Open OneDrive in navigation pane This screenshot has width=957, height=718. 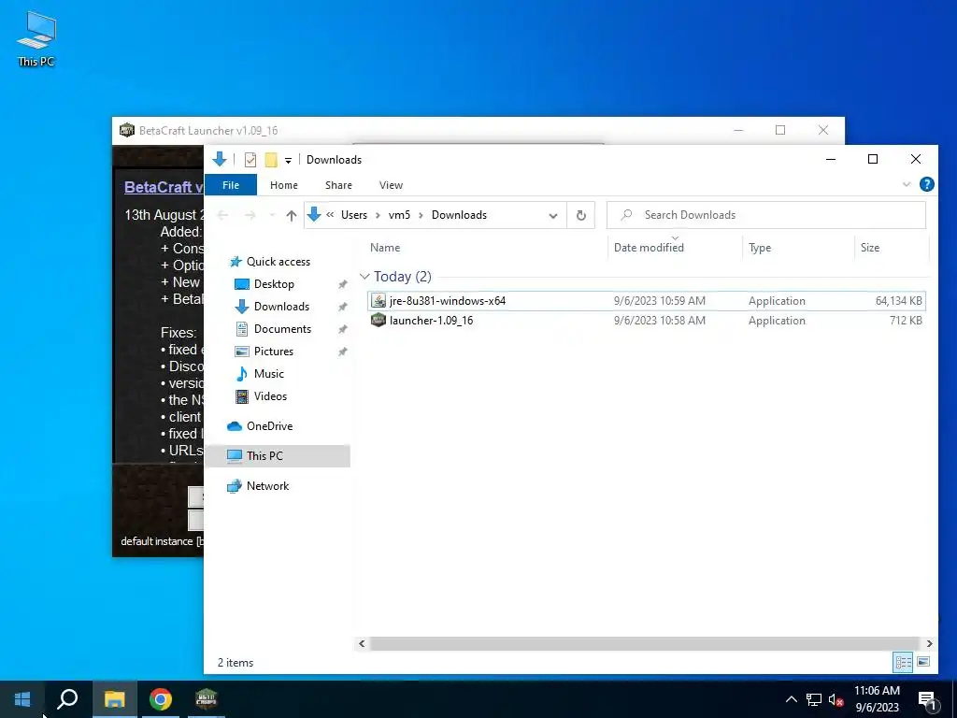(x=269, y=426)
